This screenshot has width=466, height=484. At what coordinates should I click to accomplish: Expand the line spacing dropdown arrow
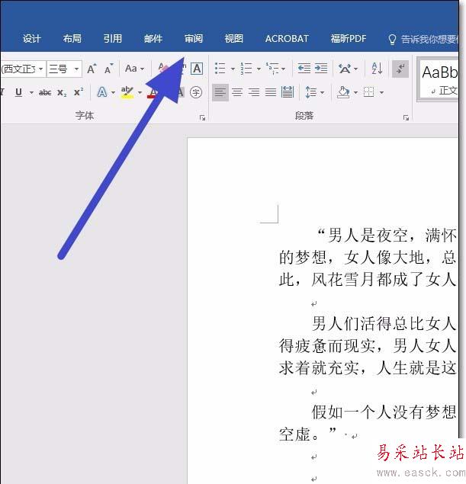click(x=322, y=92)
